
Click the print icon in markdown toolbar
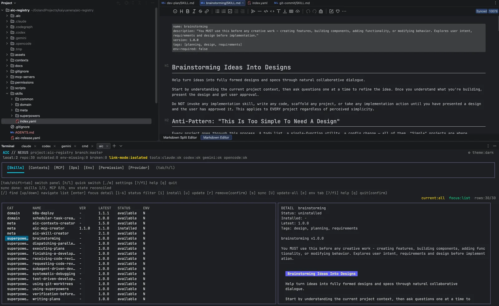pos(321,11)
